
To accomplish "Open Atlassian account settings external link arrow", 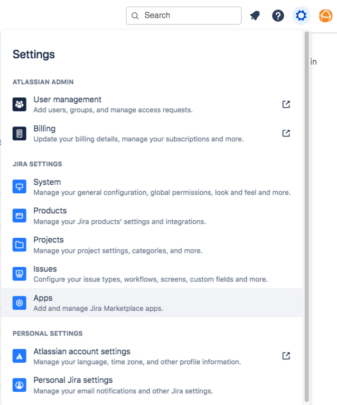I will (286, 356).
